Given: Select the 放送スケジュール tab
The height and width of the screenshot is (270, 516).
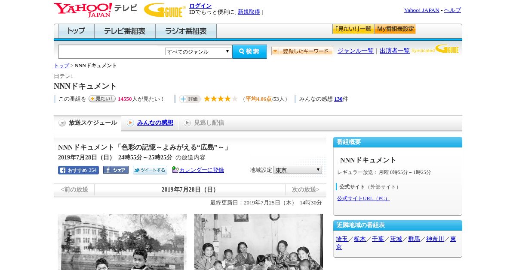Looking at the screenshot, I should (x=88, y=123).
